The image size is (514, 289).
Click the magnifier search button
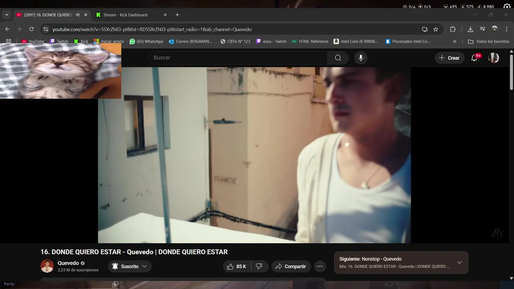click(338, 58)
